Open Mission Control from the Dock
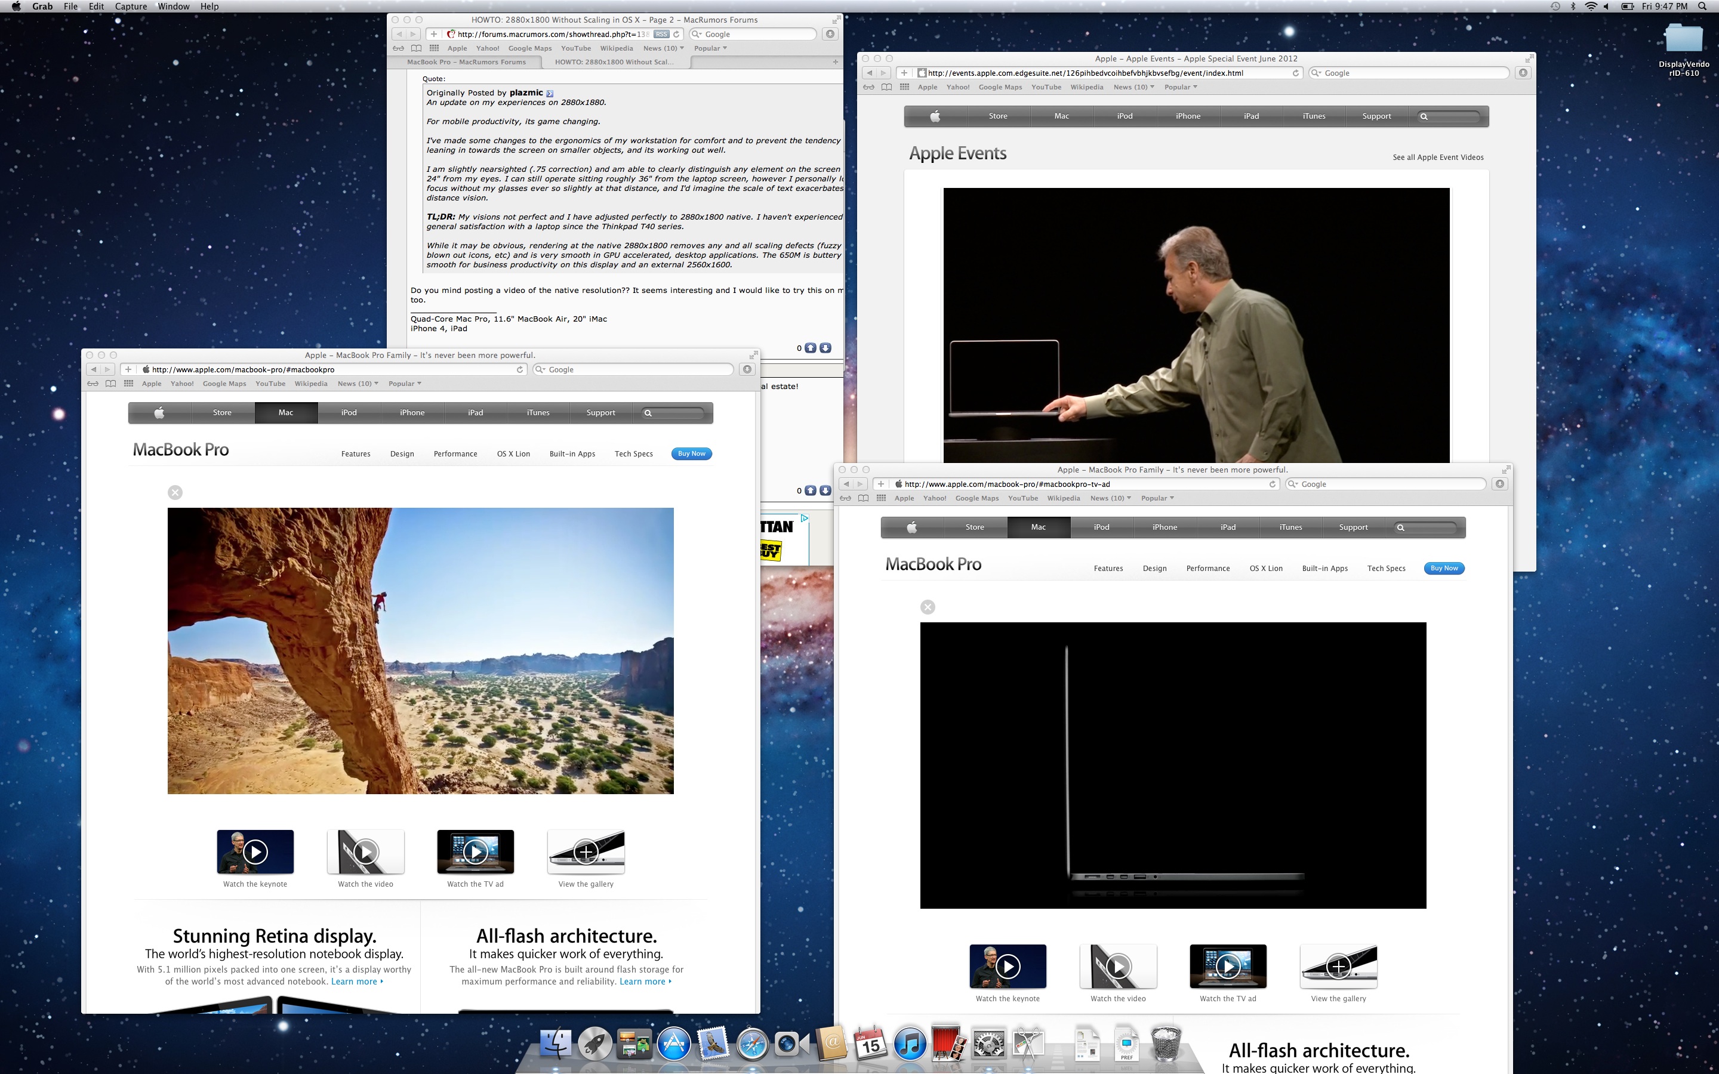This screenshot has width=1719, height=1074. (634, 1044)
